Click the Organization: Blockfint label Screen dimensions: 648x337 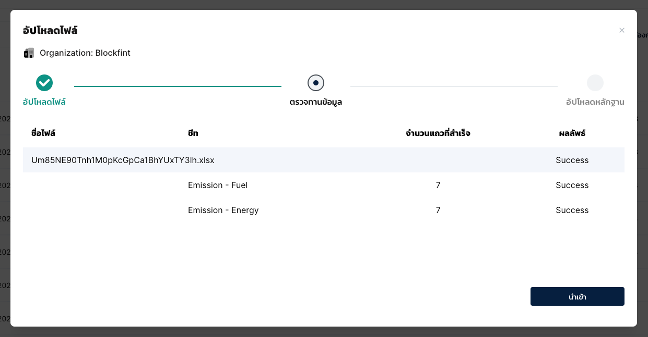(85, 53)
